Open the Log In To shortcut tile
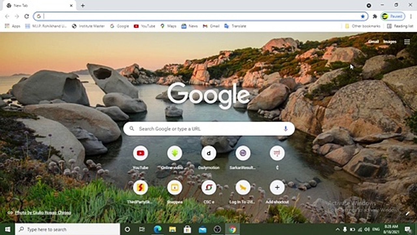This screenshot has height=235, width=417. tap(243, 188)
